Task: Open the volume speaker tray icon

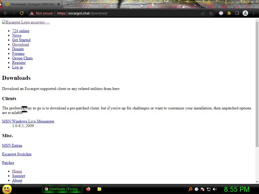Action: [x=215, y=189]
